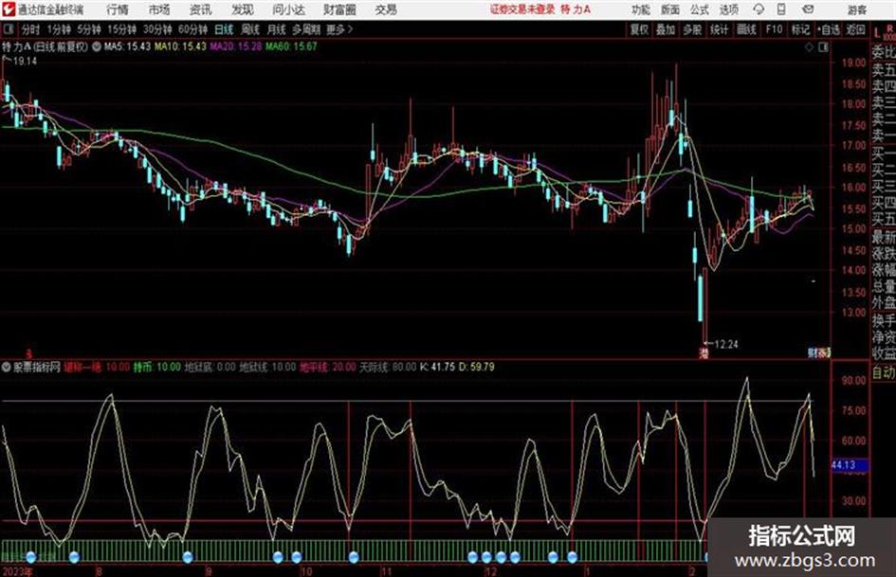Switch to 60分钟 chart period

(192, 29)
